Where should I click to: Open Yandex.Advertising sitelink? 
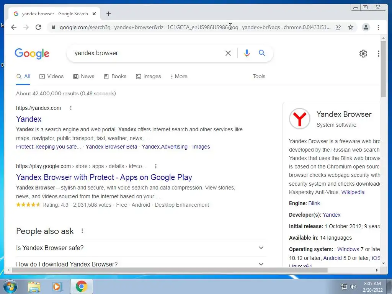tap(165, 147)
